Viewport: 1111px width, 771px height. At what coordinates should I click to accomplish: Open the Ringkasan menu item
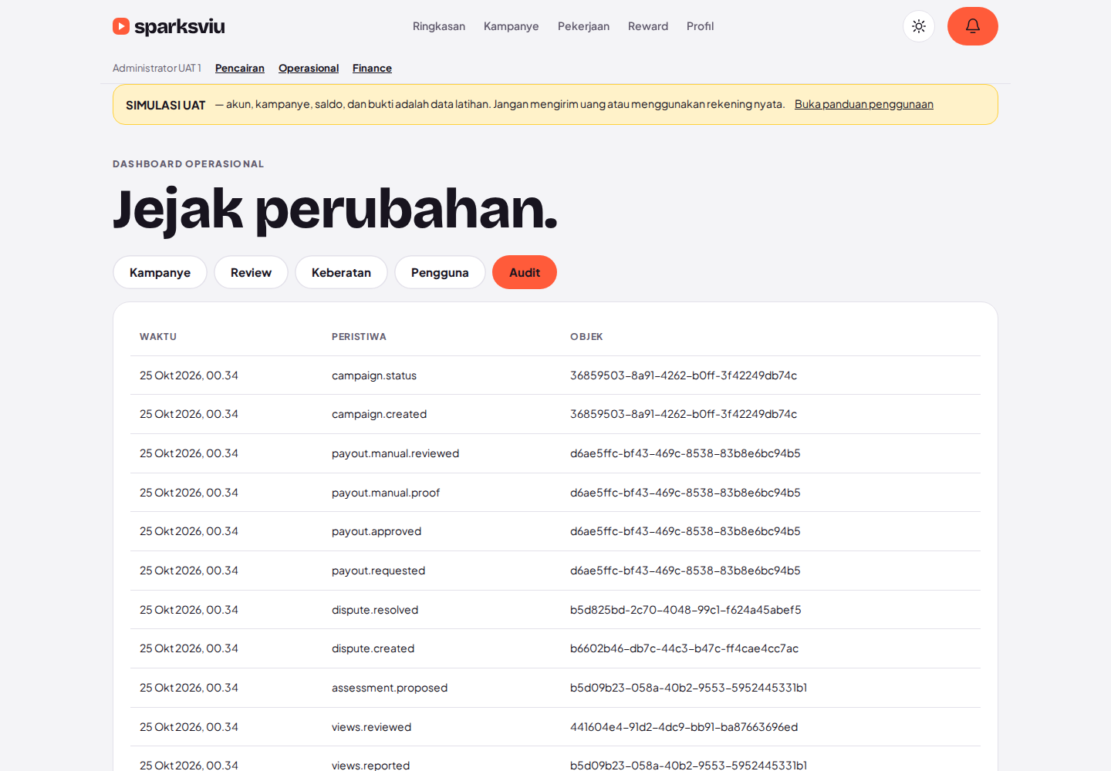coord(439,26)
